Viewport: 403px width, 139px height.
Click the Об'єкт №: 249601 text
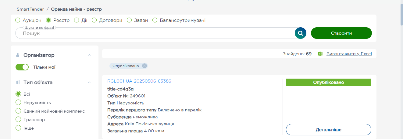tap(126, 96)
